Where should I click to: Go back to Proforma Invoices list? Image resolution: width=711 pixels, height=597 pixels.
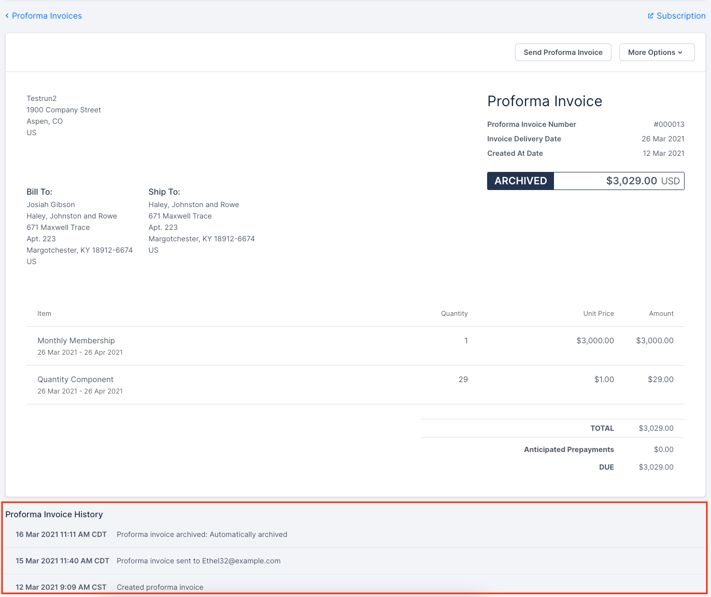(x=47, y=16)
